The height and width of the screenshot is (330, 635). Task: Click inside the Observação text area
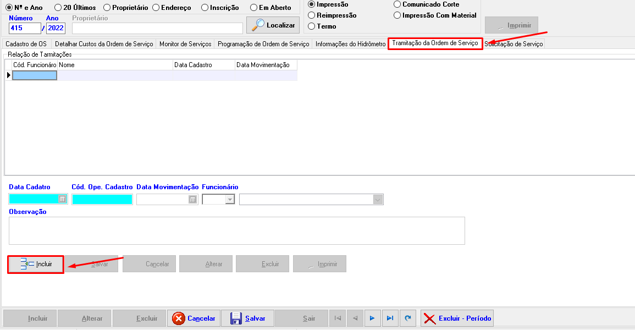tap(236, 230)
